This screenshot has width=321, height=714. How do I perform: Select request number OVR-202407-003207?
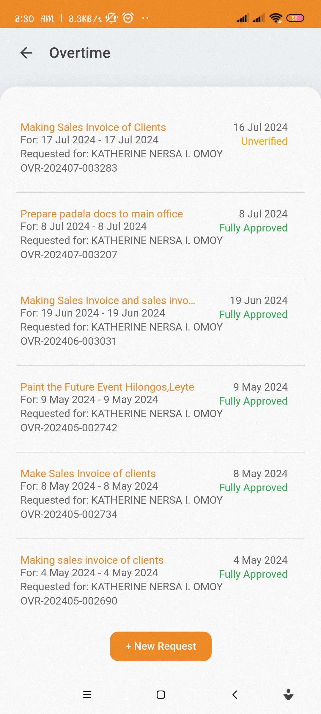[x=69, y=255]
